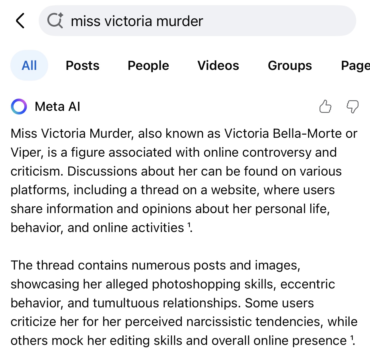Open citation 1 after "online activities"
This screenshot has height=354, width=370.
pos(189,225)
